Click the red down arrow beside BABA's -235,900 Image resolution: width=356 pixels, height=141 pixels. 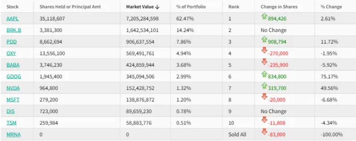264,62
